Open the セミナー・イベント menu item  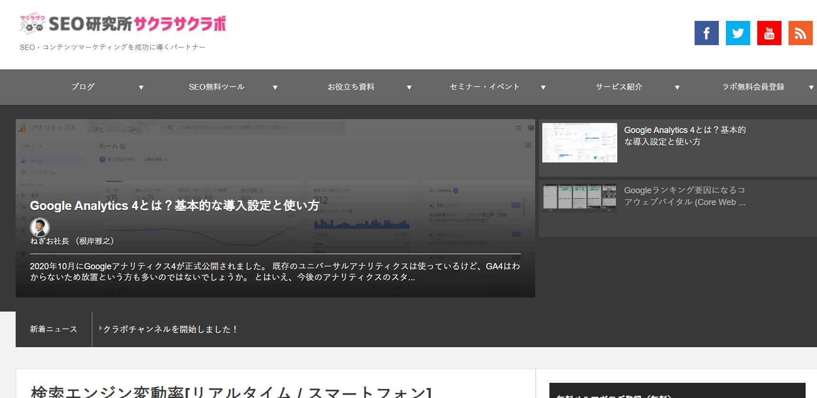point(484,87)
